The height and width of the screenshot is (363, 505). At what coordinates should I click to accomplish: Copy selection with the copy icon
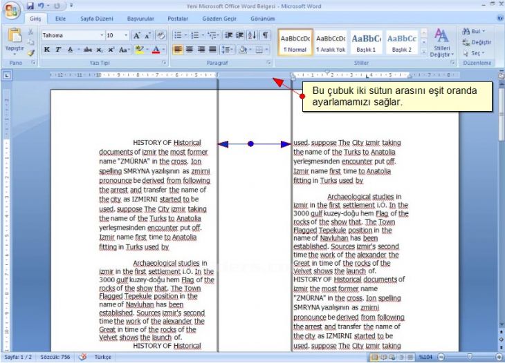pyautogui.click(x=30, y=42)
